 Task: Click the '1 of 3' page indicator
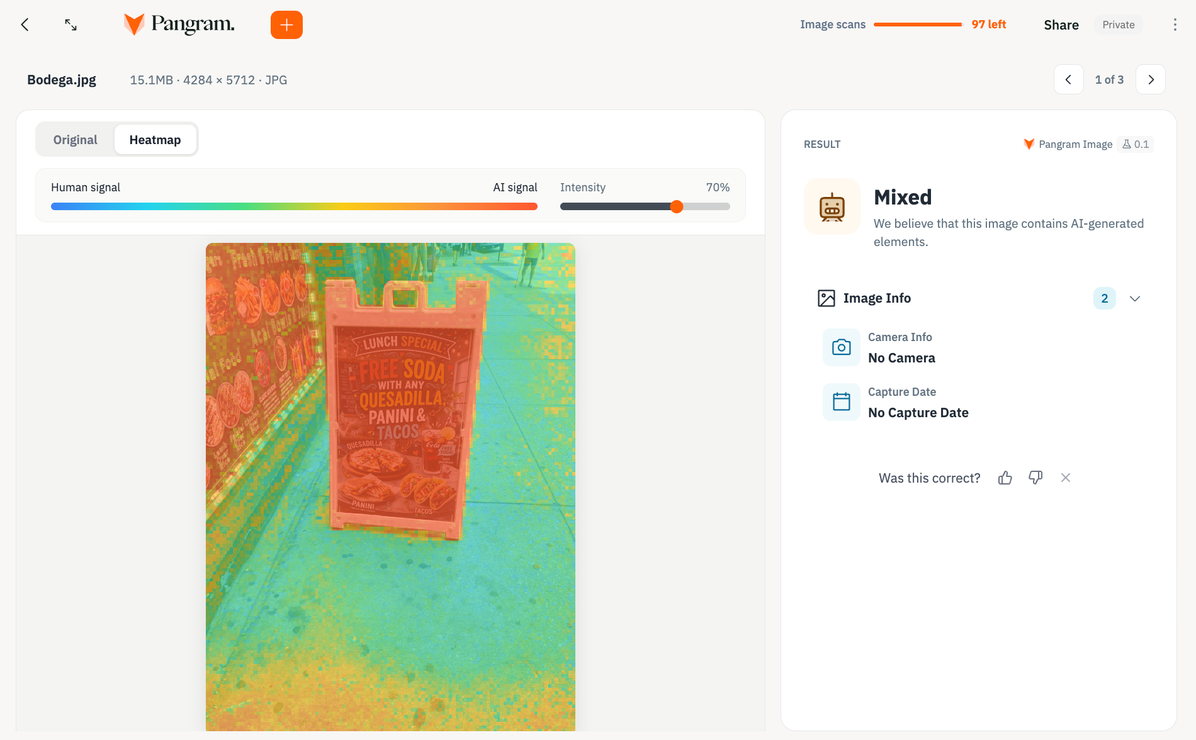click(1109, 79)
